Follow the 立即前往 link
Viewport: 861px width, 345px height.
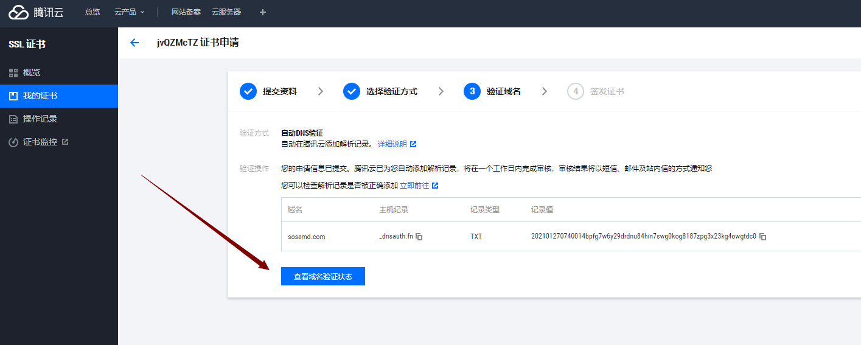coord(414,185)
